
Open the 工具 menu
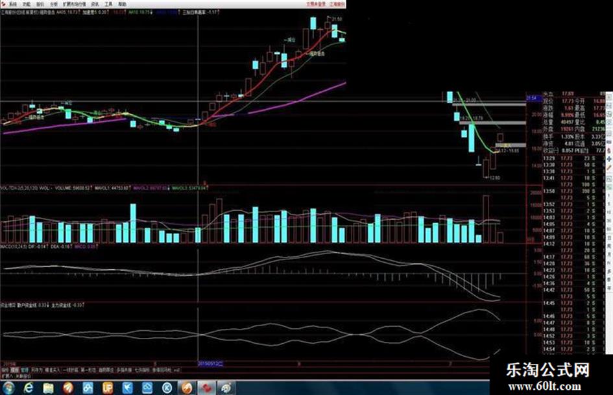coord(109,4)
